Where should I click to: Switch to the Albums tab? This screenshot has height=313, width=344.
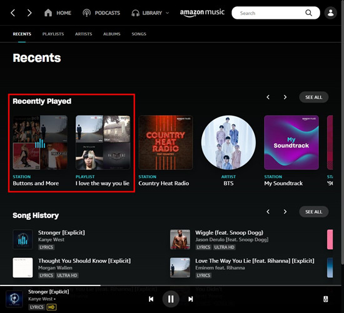[x=112, y=34]
